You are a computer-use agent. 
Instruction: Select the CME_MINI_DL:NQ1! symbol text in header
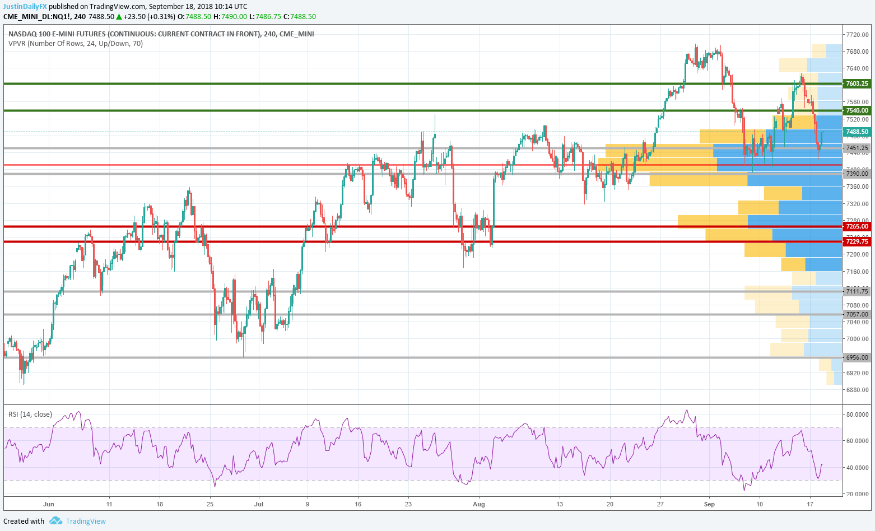pyautogui.click(x=37, y=17)
